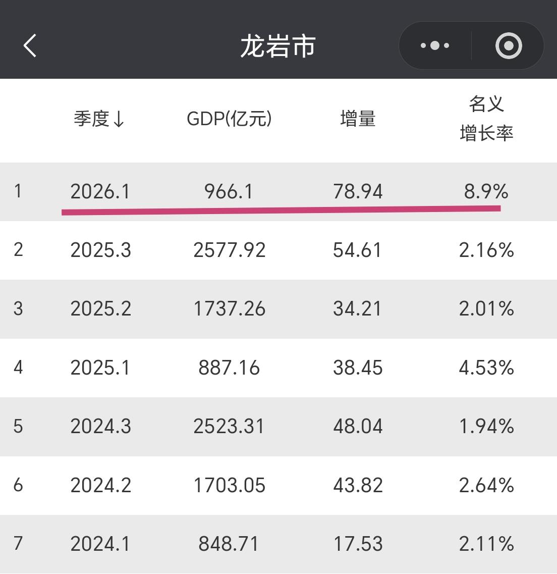Screen dimensions: 557x574
Task: Sort the table by 名义增长率 column
Action: pos(487,120)
